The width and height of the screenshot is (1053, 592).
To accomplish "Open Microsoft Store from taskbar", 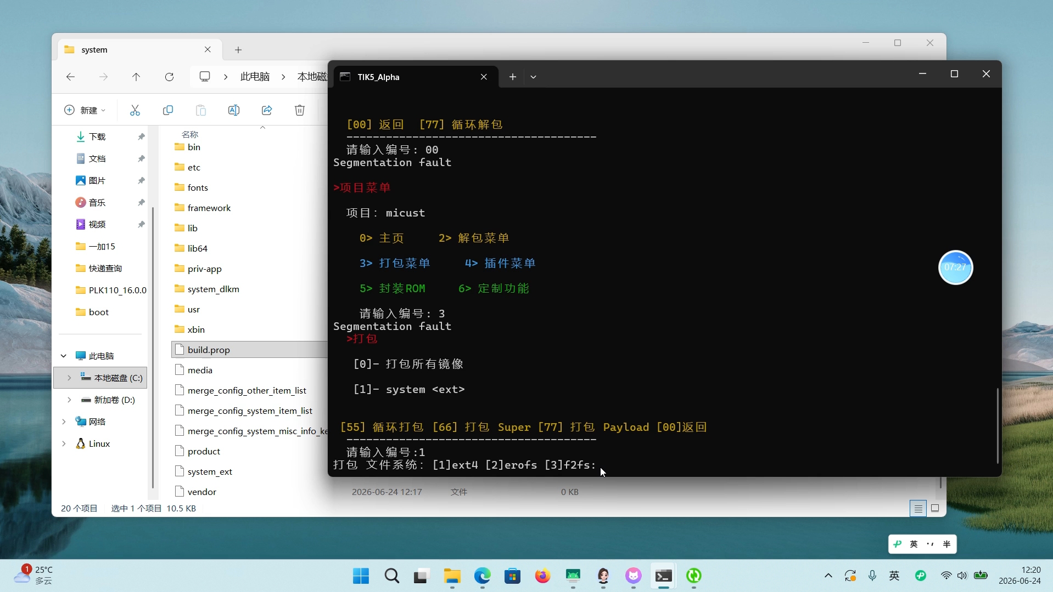I will pyautogui.click(x=512, y=576).
